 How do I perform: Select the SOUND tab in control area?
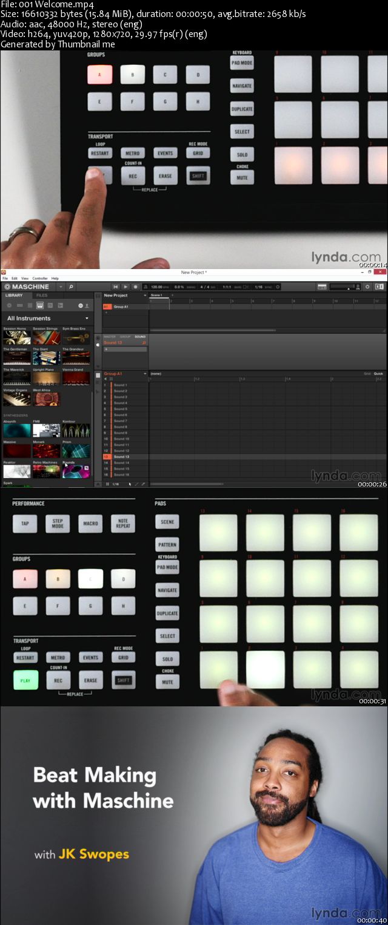140,336
